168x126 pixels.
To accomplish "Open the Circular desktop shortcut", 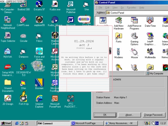I will [24, 38].
